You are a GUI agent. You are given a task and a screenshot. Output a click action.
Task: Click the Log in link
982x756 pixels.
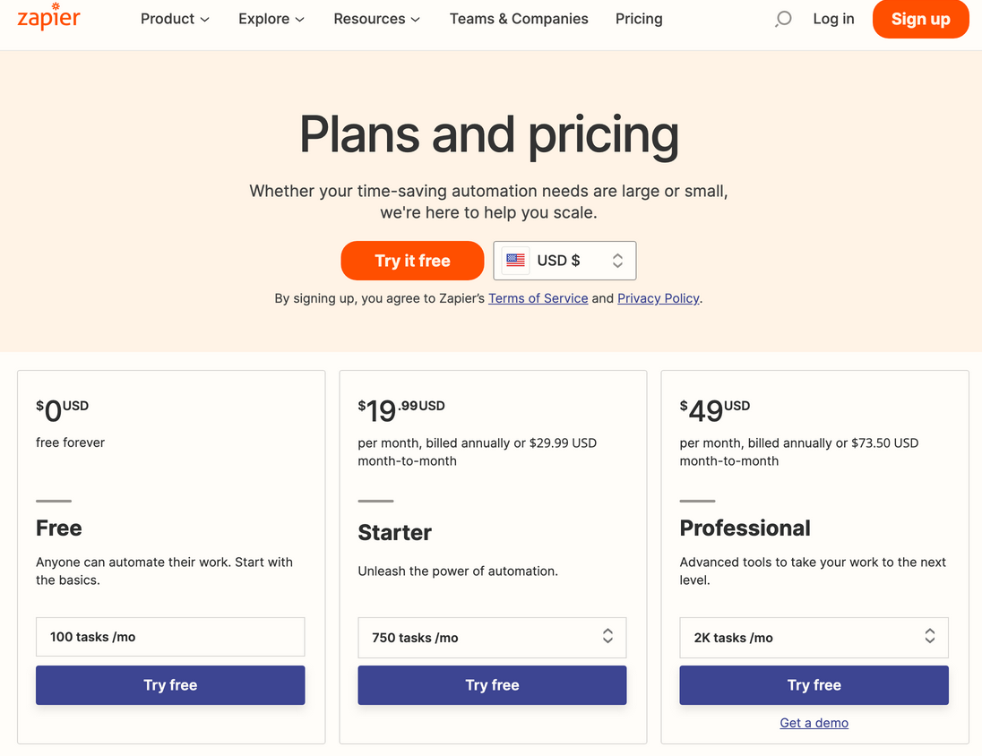(833, 19)
